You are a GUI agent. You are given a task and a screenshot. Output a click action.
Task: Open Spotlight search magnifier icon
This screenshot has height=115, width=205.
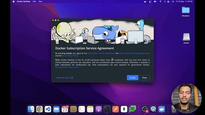coord(165,2)
